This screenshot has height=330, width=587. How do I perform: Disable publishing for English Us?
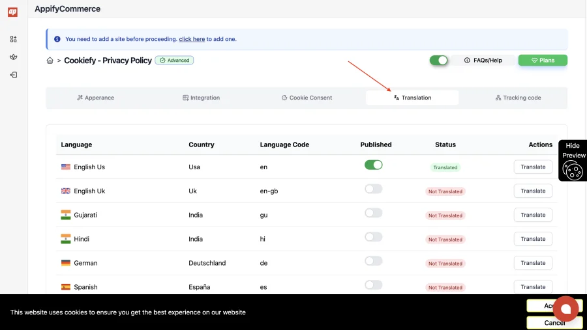pyautogui.click(x=373, y=165)
